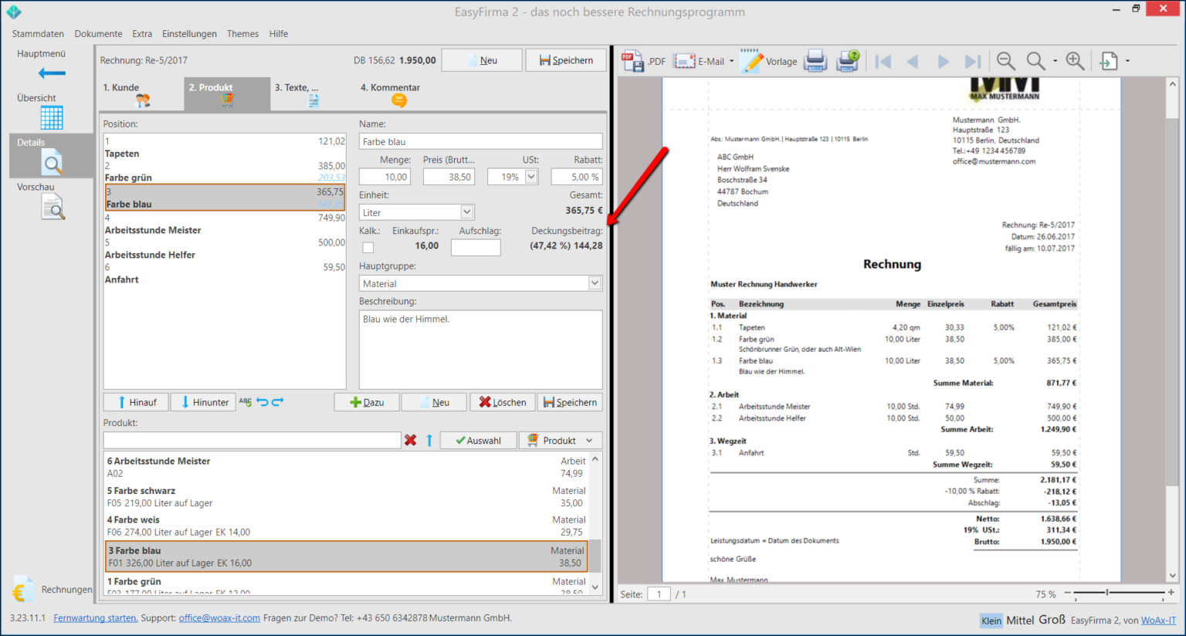Open the Produkt button dropdown arrow

[x=589, y=441]
